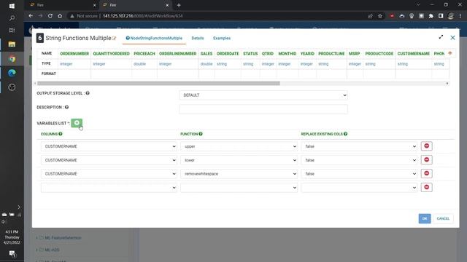Expand ML H2O tree item behind dialog
Viewport: 467px width, 262px height.
click(36, 250)
